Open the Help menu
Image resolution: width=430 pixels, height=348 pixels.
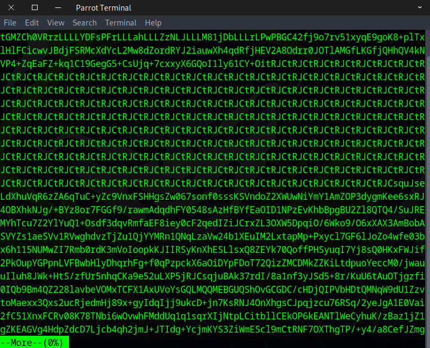[153, 23]
